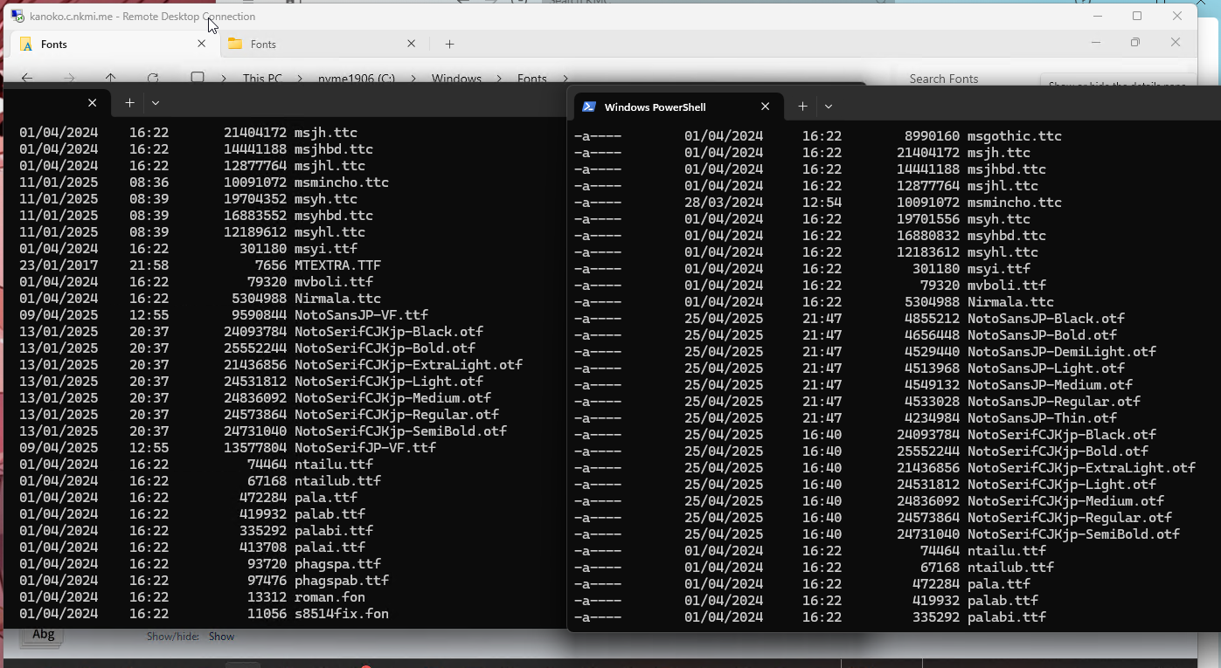Click the PowerShell icon on the terminal tab
The height and width of the screenshot is (668, 1221).
[589, 107]
